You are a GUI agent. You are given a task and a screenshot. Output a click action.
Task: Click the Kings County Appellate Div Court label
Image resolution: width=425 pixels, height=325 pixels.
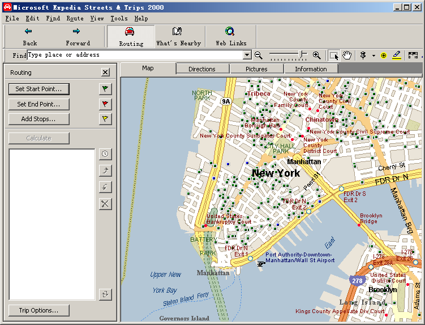[x=340, y=311]
